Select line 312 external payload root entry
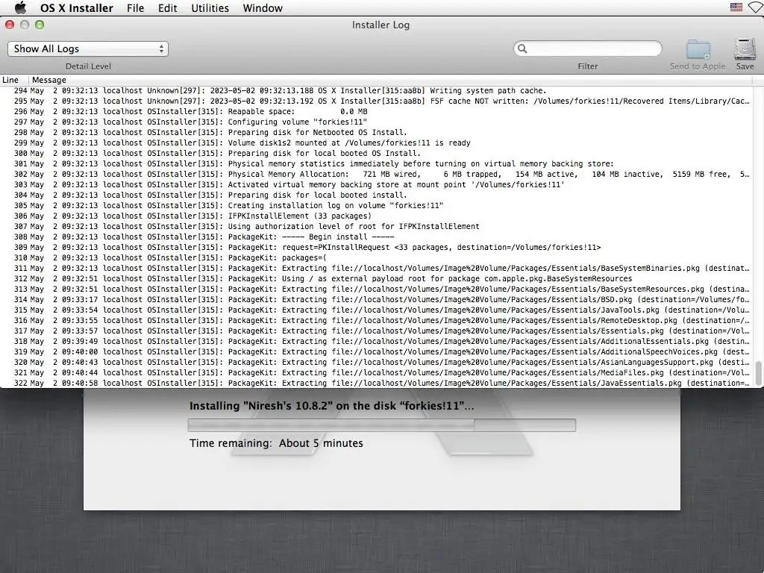This screenshot has height=573, width=764. point(376,279)
